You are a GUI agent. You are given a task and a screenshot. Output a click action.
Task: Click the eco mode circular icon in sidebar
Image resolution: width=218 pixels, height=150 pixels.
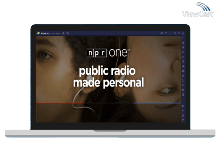click(x=183, y=95)
